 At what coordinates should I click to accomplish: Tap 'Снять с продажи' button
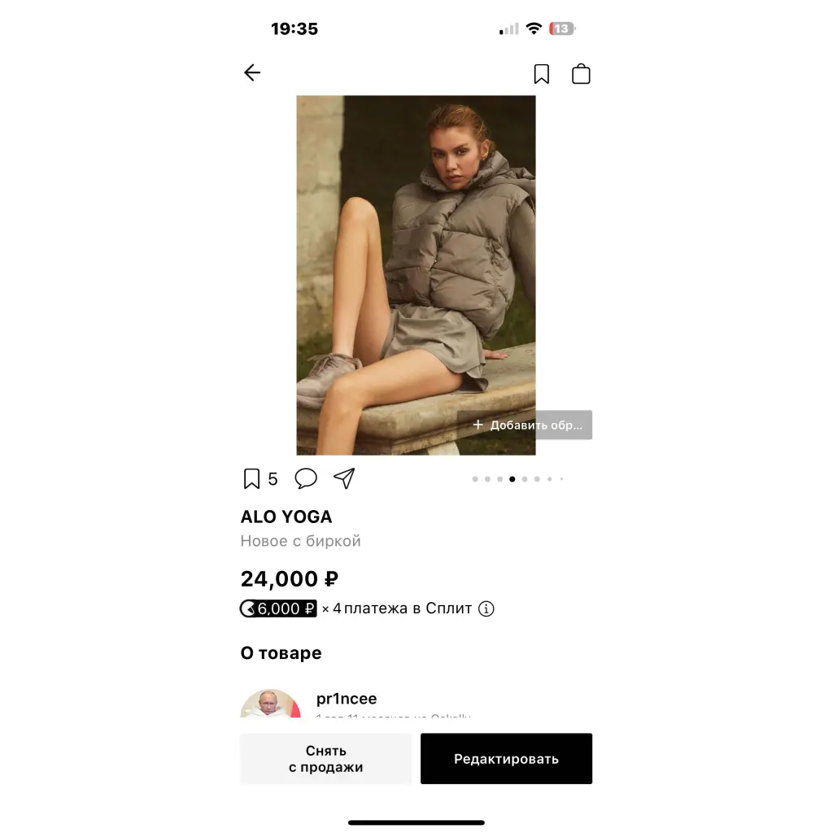[325, 759]
